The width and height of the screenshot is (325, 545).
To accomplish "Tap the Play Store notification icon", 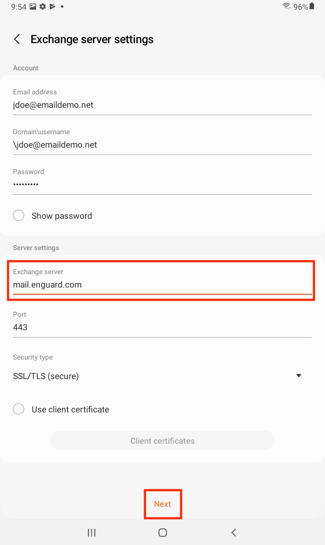I will click(52, 7).
